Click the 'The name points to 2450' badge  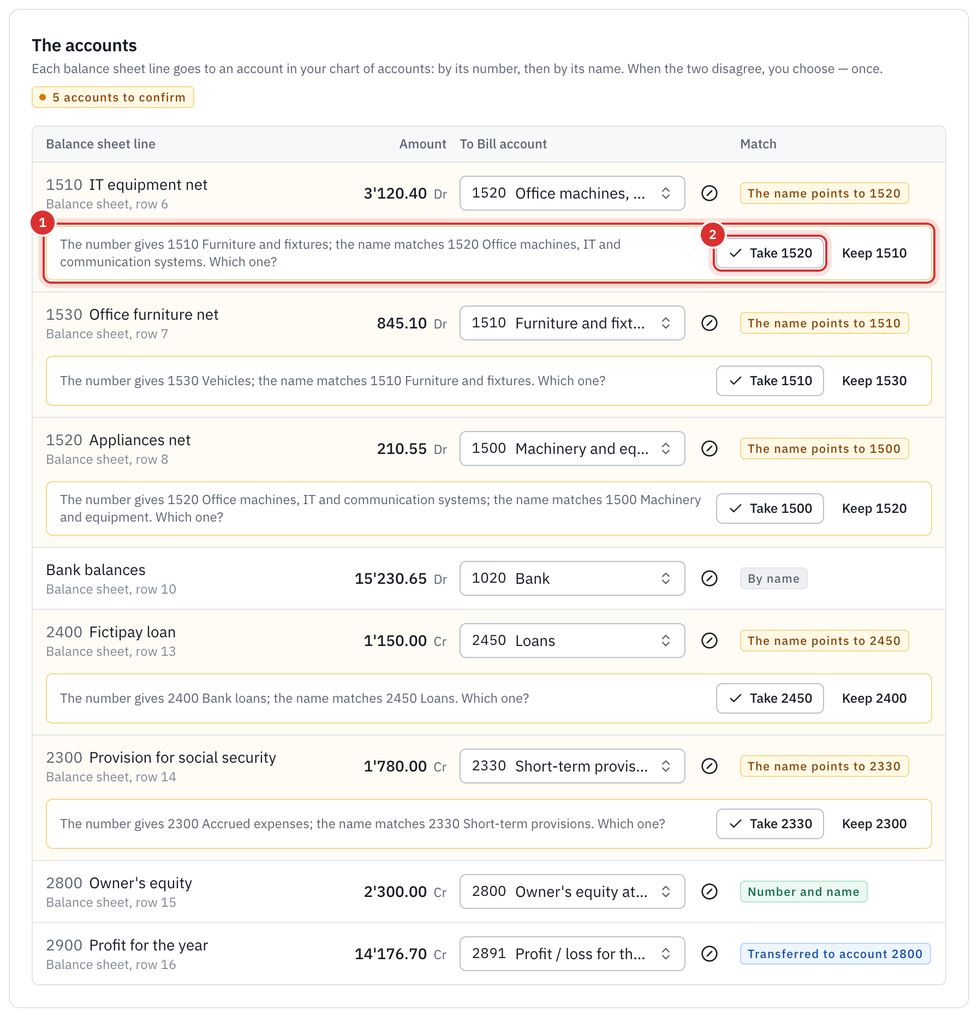(x=824, y=641)
